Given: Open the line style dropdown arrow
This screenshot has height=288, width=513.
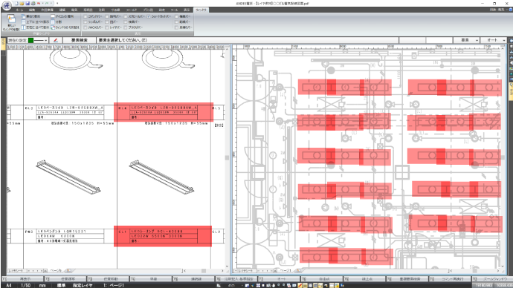Looking at the screenshot, I should 46,40.
